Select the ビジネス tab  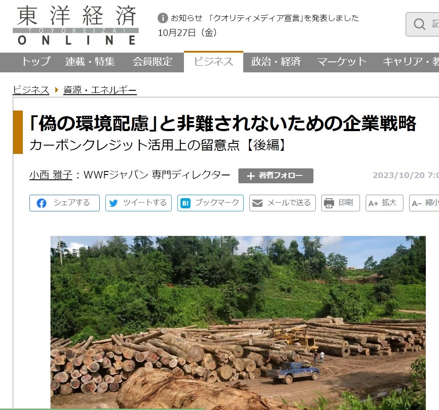(213, 61)
